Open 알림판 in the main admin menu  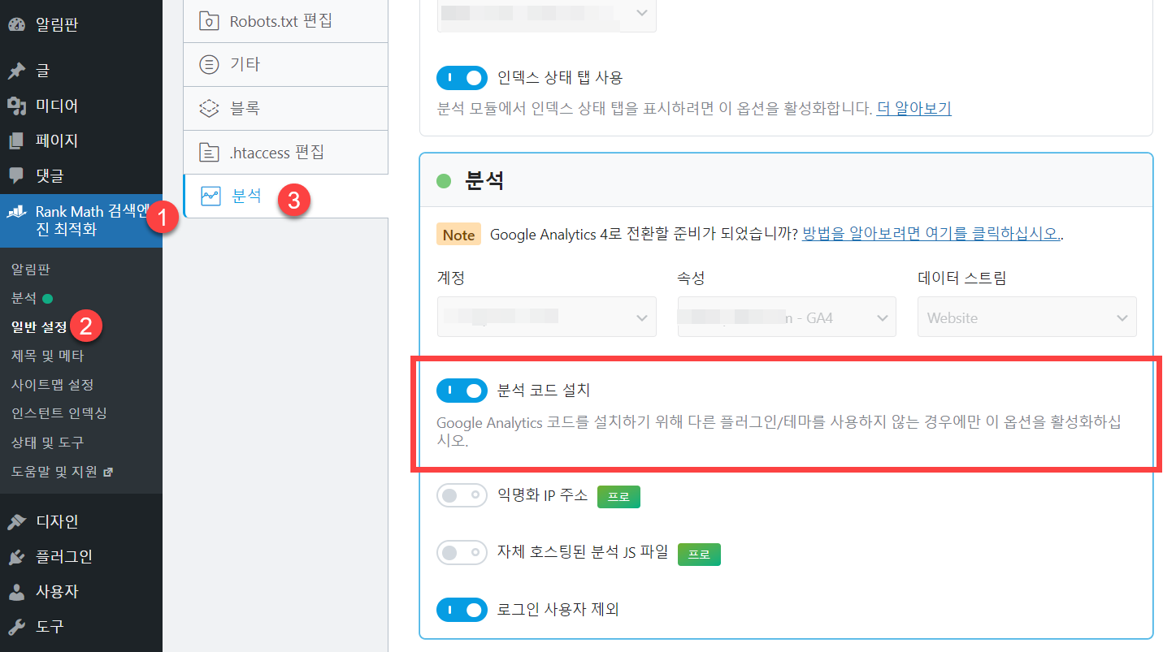click(x=81, y=24)
